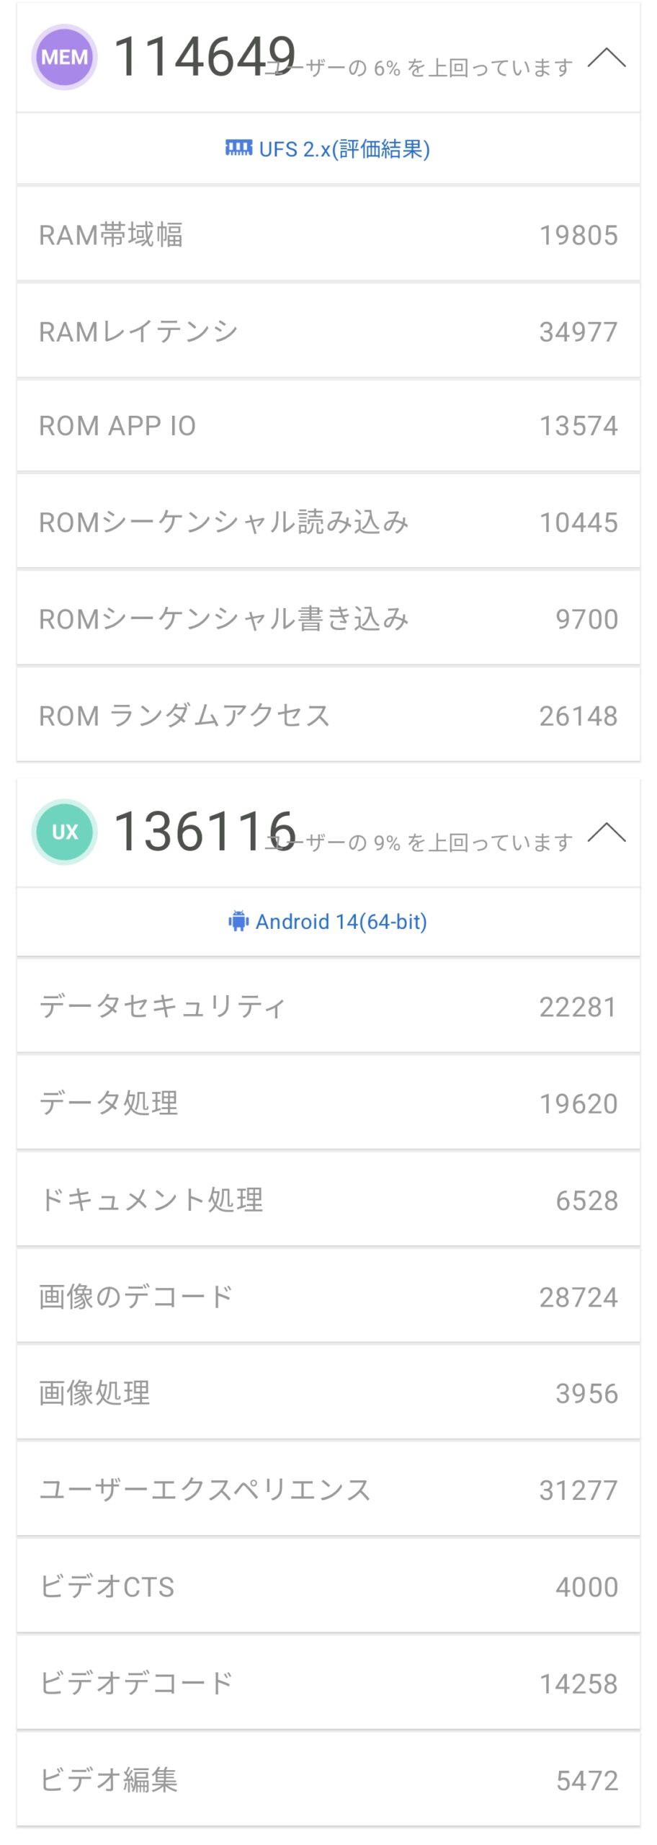
Task: Click the memory chip icon beside UFS 2.x
Action: click(238, 148)
